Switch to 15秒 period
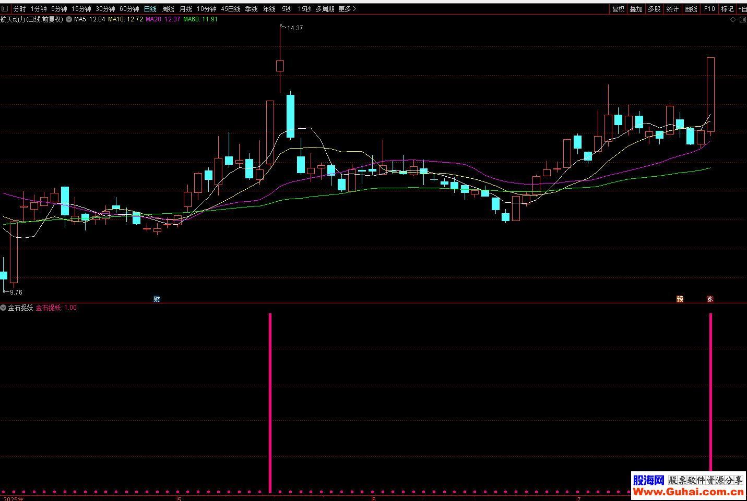This screenshot has width=747, height=501. (305, 9)
